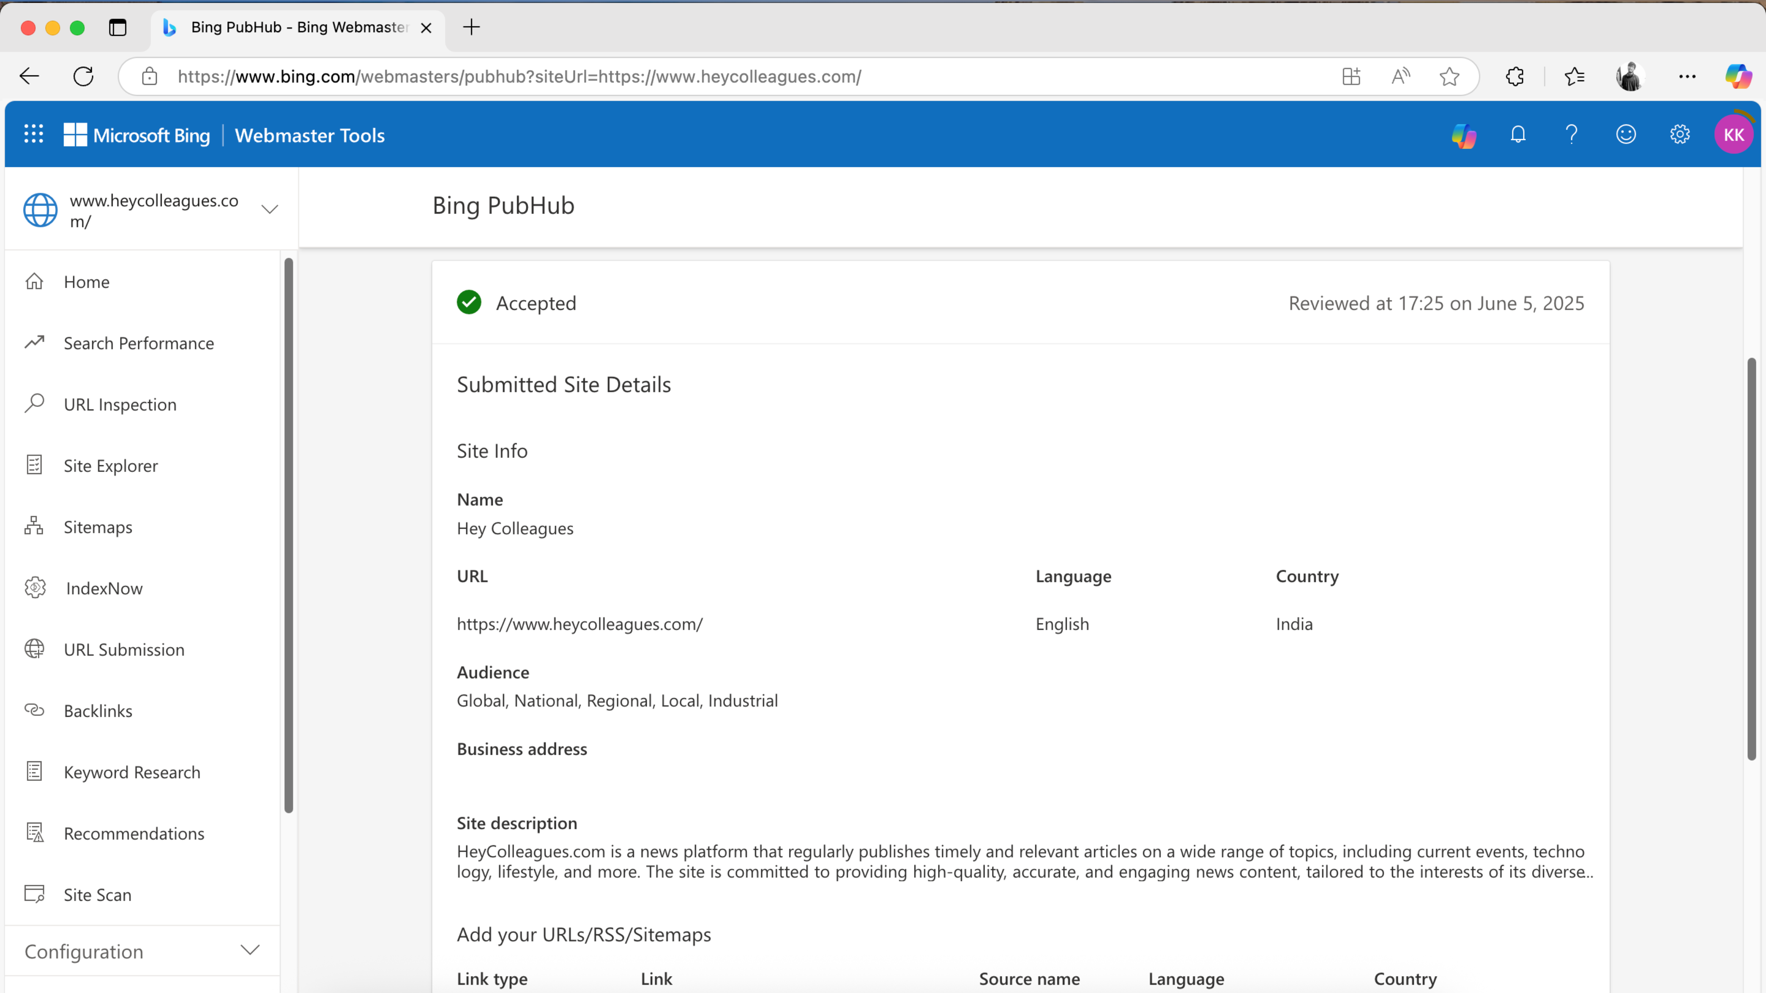Open the Webmaster Tools settings gear
Screen dimensions: 1766x993
[x=1679, y=134]
